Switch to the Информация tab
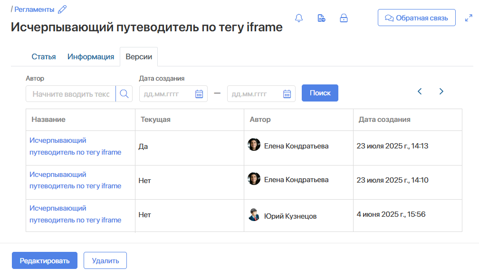479x277 pixels. click(91, 57)
